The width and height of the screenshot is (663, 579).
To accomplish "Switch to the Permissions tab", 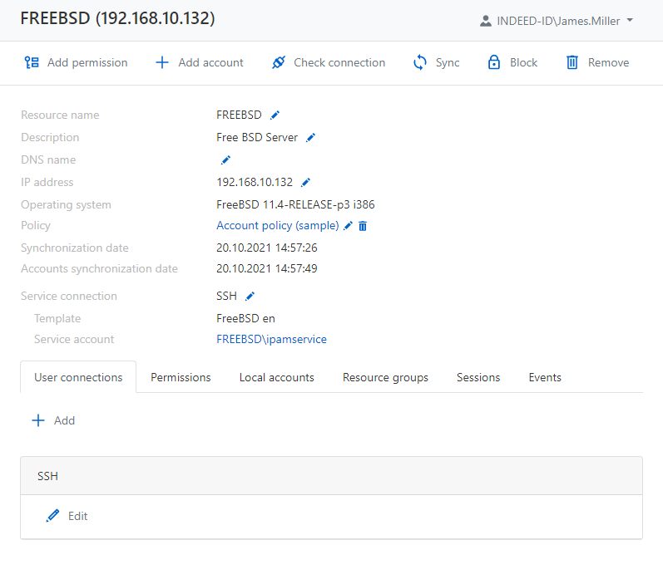I will click(181, 377).
